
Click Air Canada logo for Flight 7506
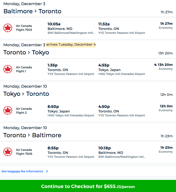click(8, 152)
